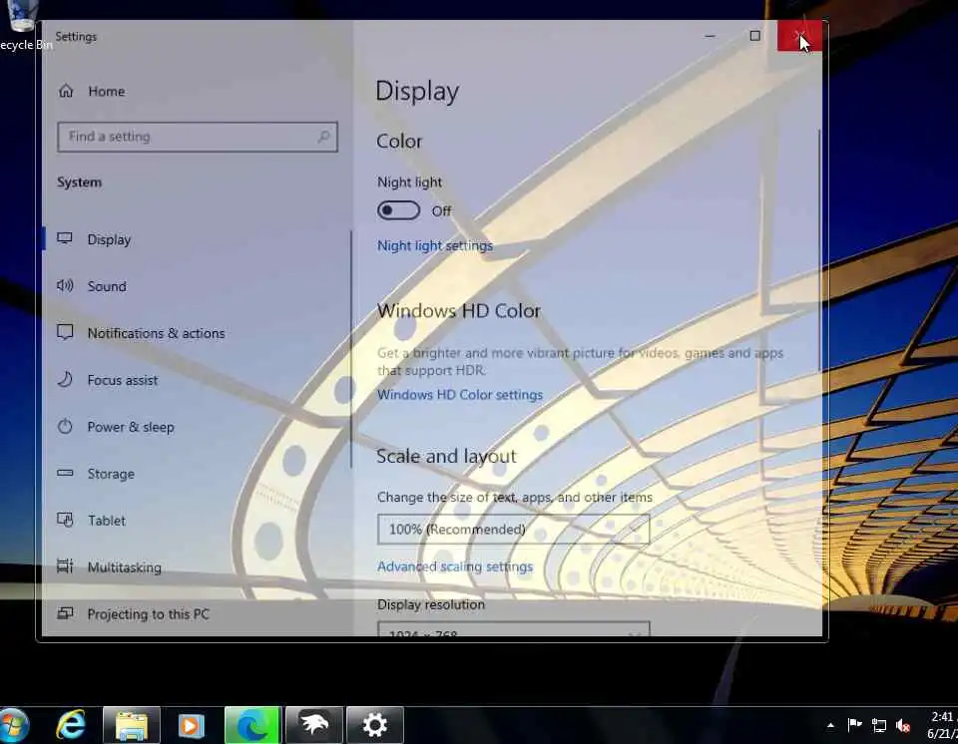Open Action Center flag icon
This screenshot has height=744, width=958.
tap(855, 725)
